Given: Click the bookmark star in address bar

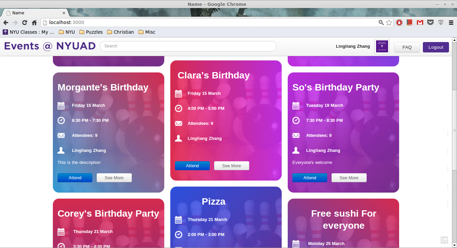Looking at the screenshot, I should pyautogui.click(x=389, y=22).
